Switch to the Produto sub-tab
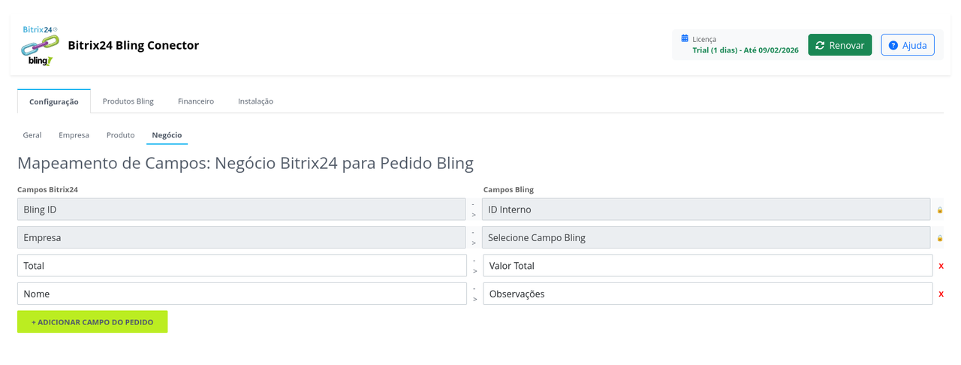961x365 pixels. pos(120,135)
